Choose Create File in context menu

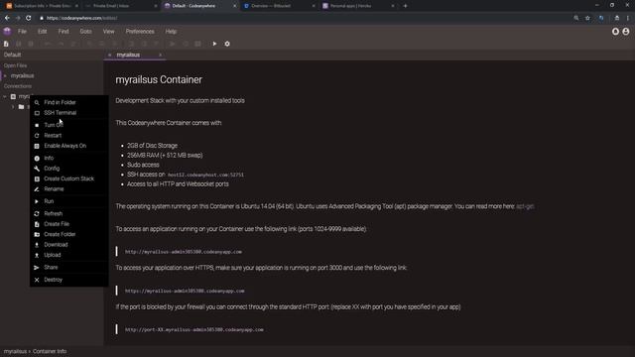click(68, 224)
